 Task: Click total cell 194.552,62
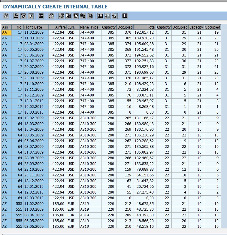(145, 55)
